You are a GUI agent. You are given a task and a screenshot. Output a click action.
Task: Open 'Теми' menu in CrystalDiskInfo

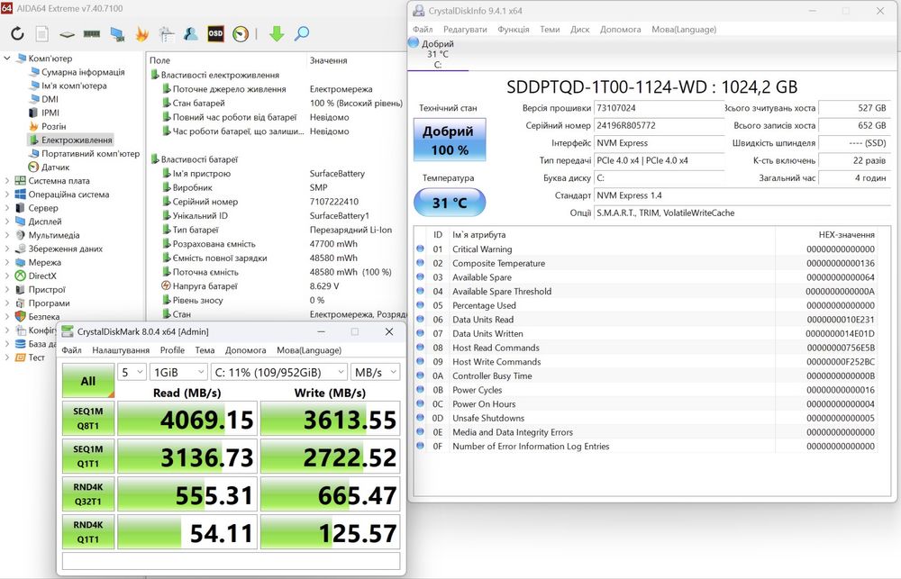[550, 30]
